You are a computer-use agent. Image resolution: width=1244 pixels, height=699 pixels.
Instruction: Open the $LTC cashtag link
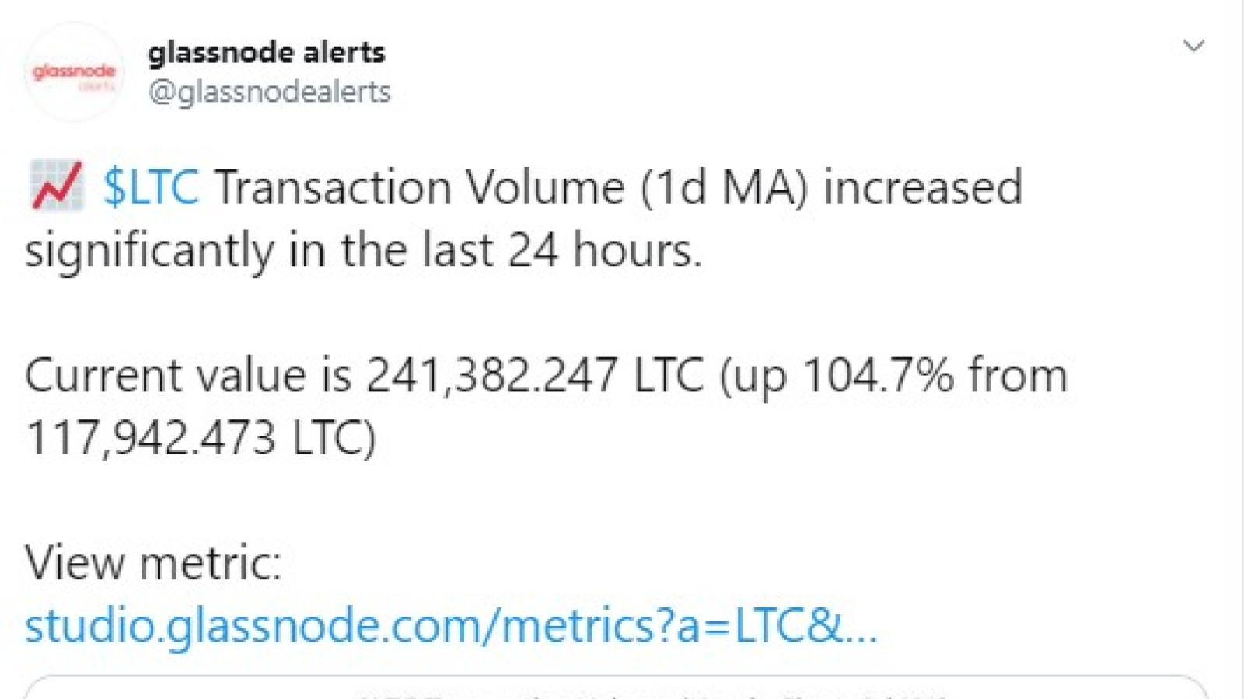(151, 187)
